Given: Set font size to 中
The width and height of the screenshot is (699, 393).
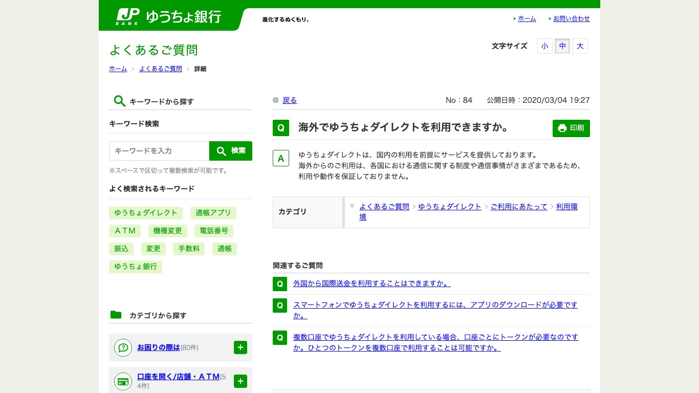Looking at the screenshot, I should coord(562,46).
